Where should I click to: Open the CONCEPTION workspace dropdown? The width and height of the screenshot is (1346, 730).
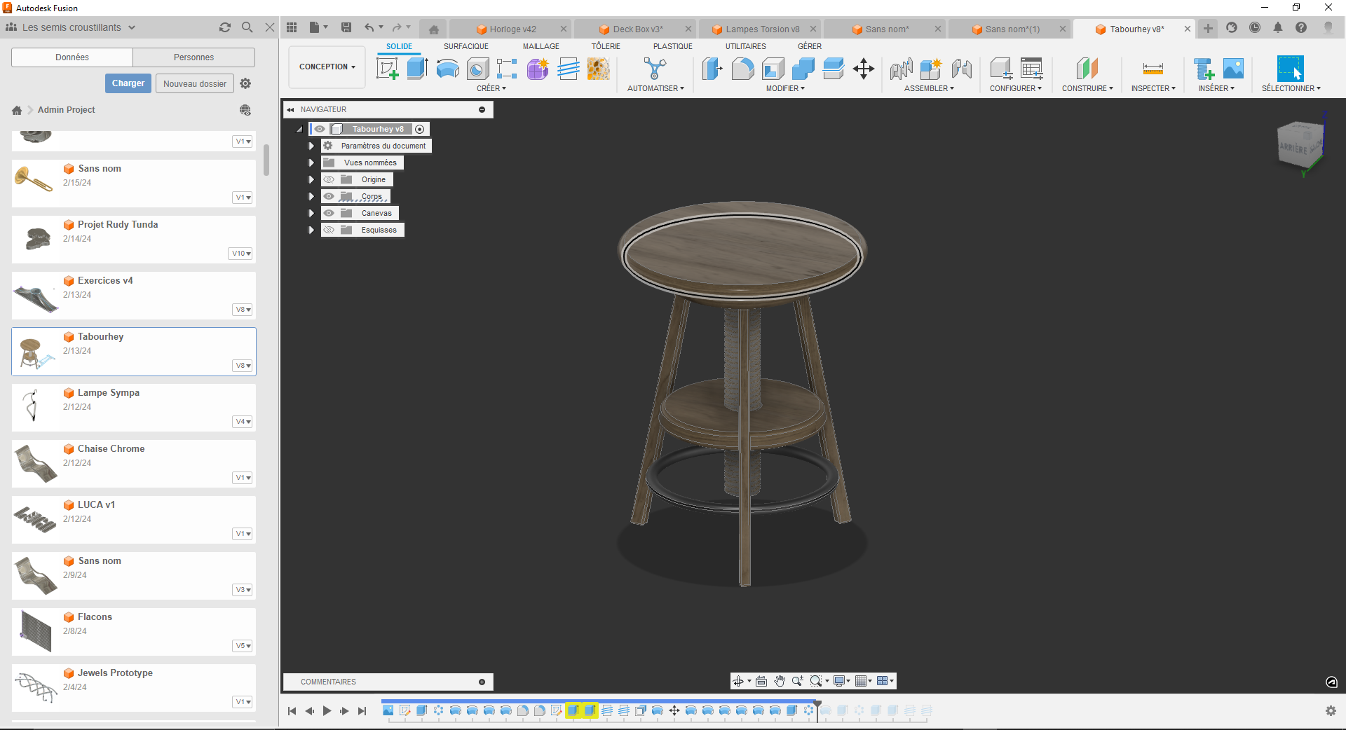pyautogui.click(x=327, y=67)
